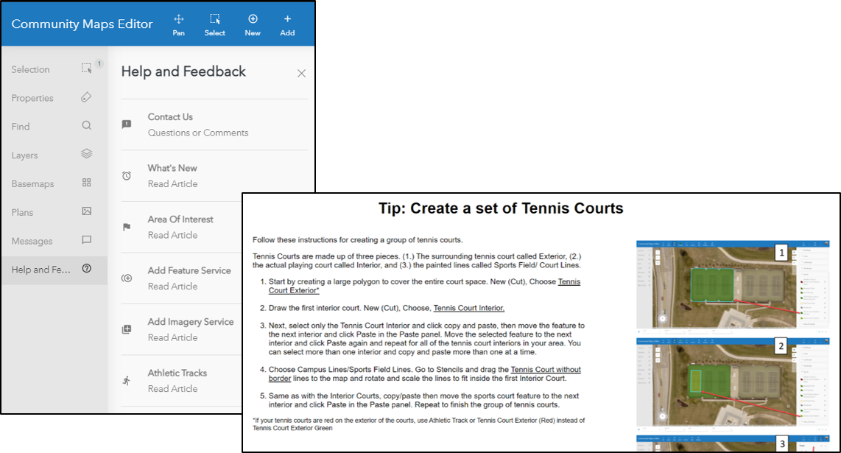Open Contact Us entry
Viewport: 841px width, 453px height.
(x=170, y=117)
